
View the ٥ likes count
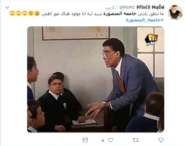click(103, 140)
